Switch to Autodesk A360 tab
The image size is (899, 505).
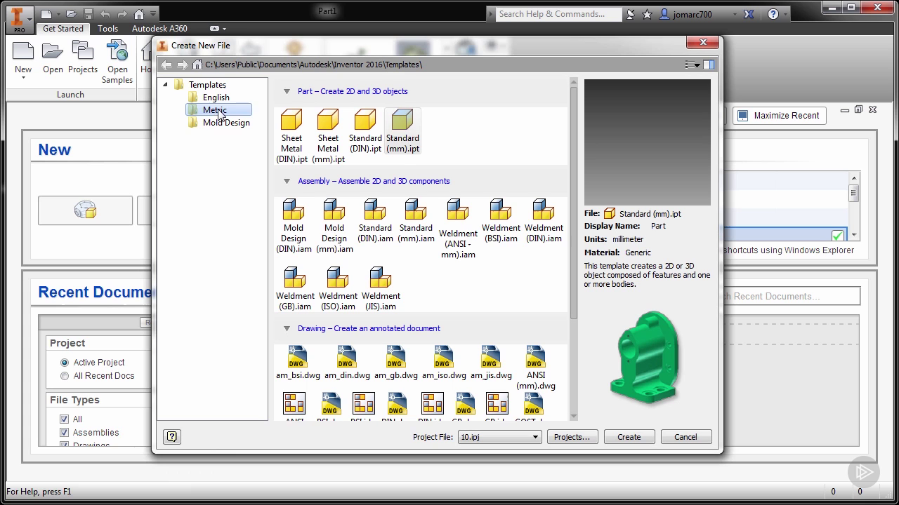[159, 29]
